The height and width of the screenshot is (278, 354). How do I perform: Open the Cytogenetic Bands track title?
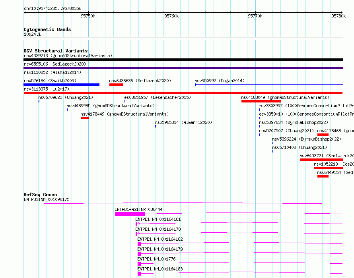tap(47, 29)
